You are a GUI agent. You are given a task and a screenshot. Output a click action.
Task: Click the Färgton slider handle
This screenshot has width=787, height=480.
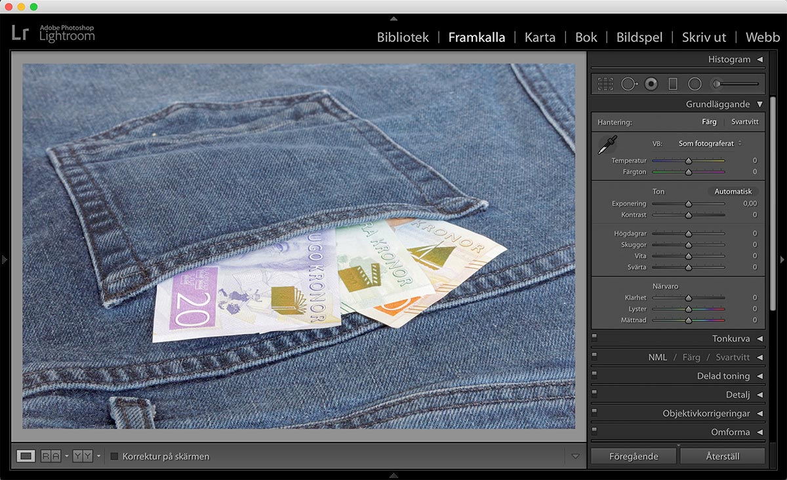[x=689, y=172]
